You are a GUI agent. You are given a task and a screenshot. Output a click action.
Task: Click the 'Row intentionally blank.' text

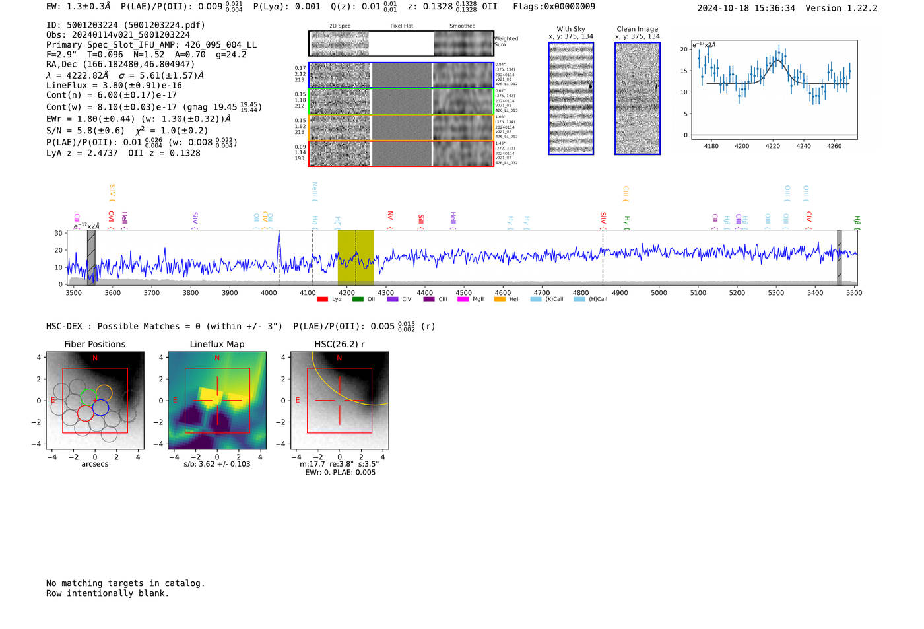(x=108, y=593)
